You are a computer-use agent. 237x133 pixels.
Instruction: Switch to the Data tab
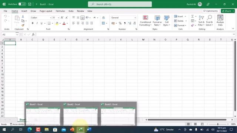coord(71,11)
